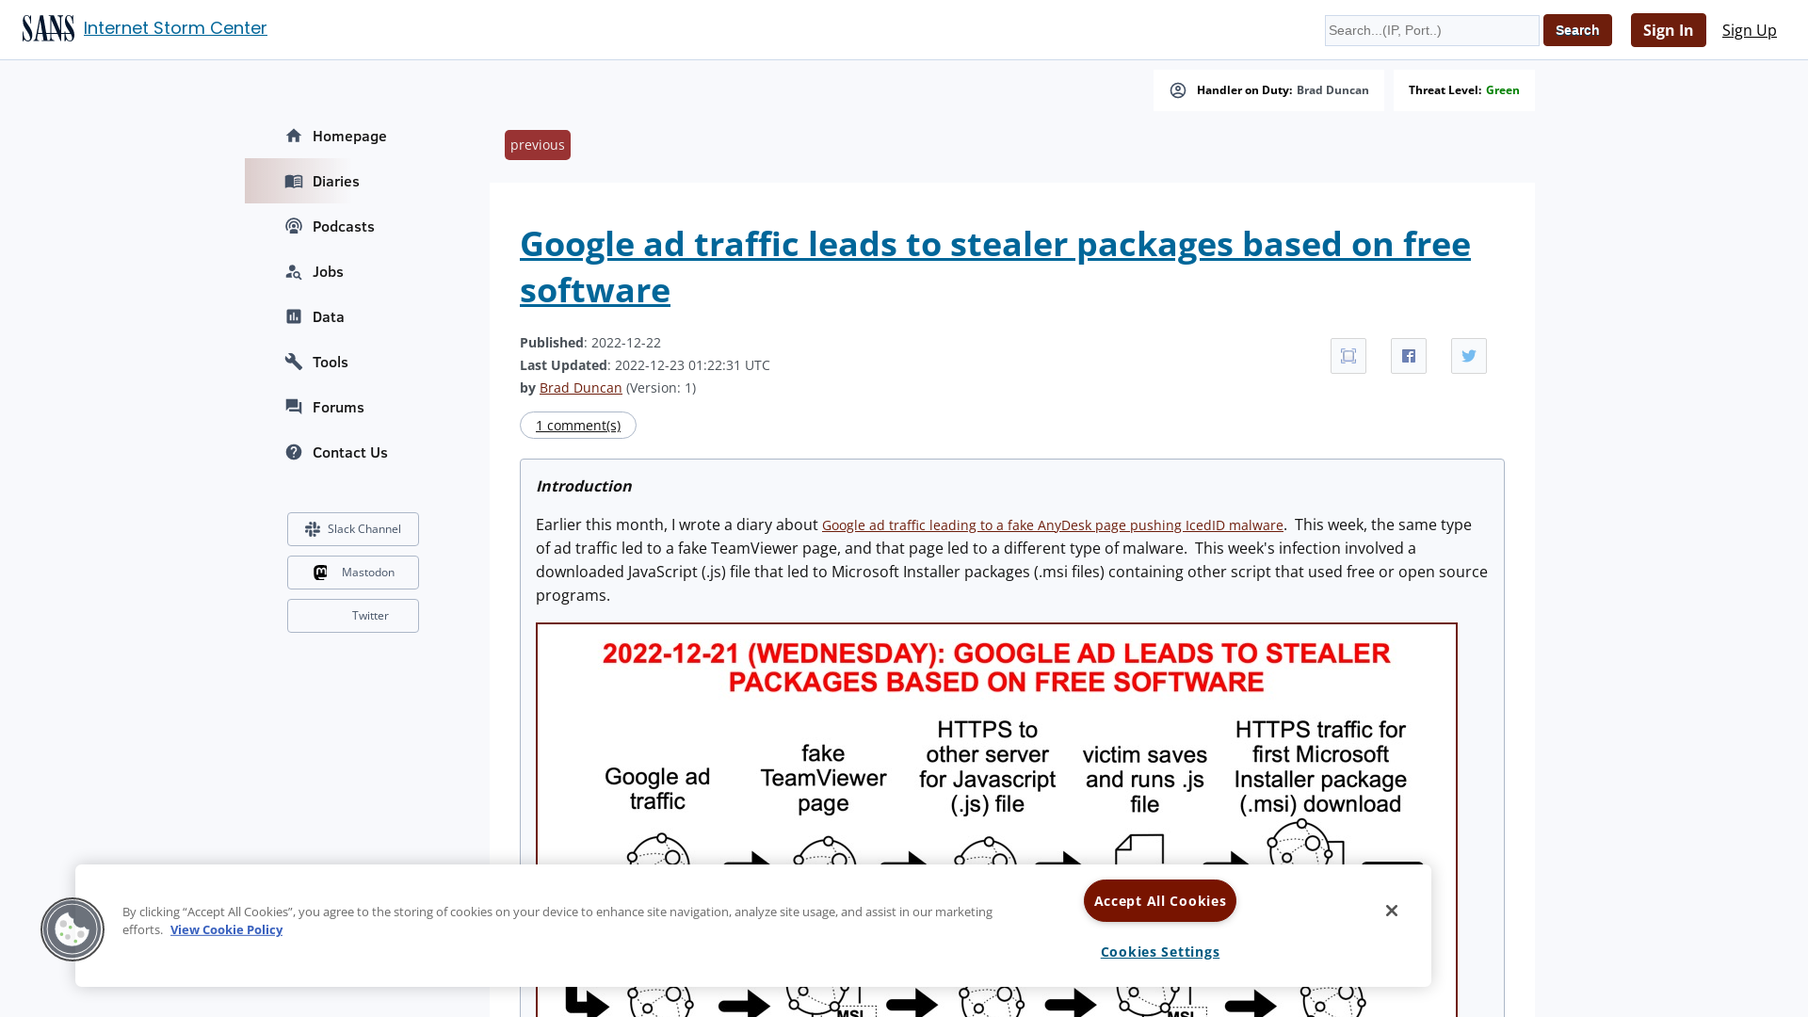1808x1017 pixels.
Task: Click the Data navigation icon
Action: pyautogui.click(x=293, y=316)
